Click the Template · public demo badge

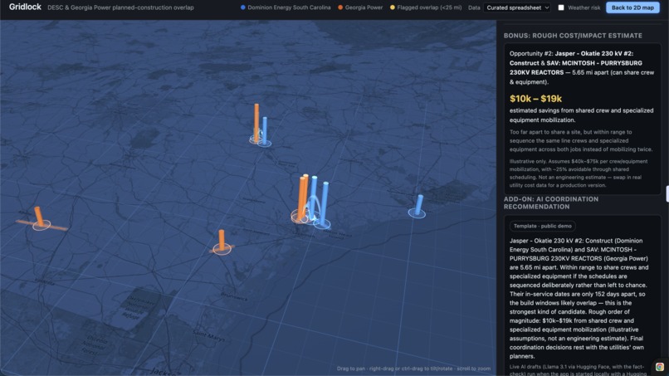click(542, 227)
